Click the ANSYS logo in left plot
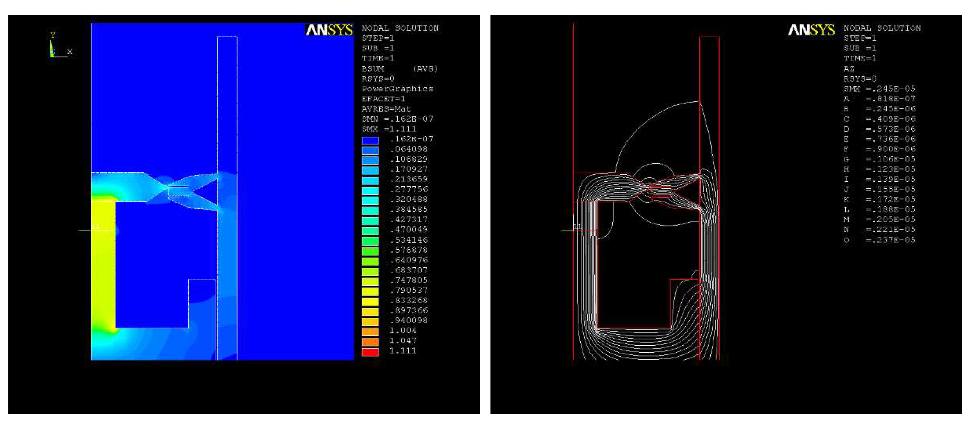972x423 pixels. tap(329, 30)
